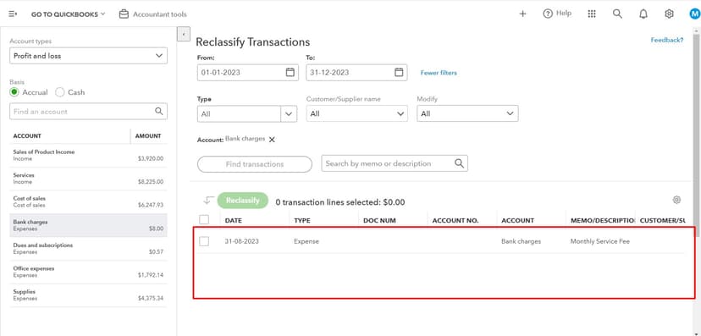Toggle the left navigation menu icon
The image size is (701, 336).
13,14
